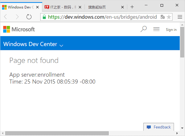Expand the Windows Dev Center dropdown chevron
The image size is (185, 136).
click(61, 45)
